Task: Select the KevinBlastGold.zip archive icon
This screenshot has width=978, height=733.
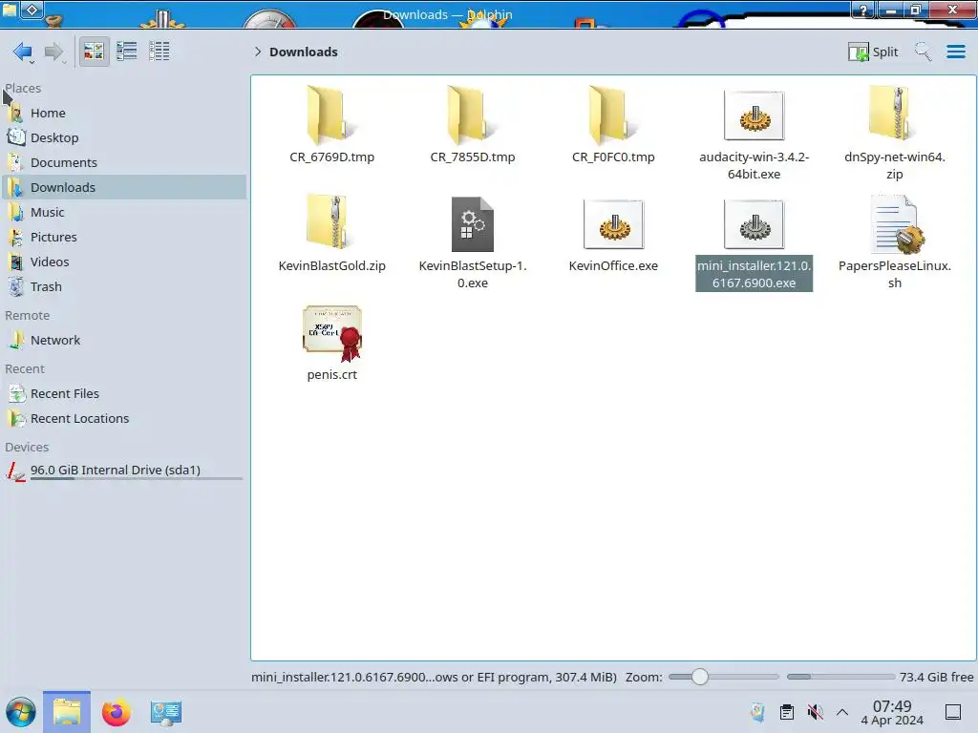Action: (x=330, y=222)
